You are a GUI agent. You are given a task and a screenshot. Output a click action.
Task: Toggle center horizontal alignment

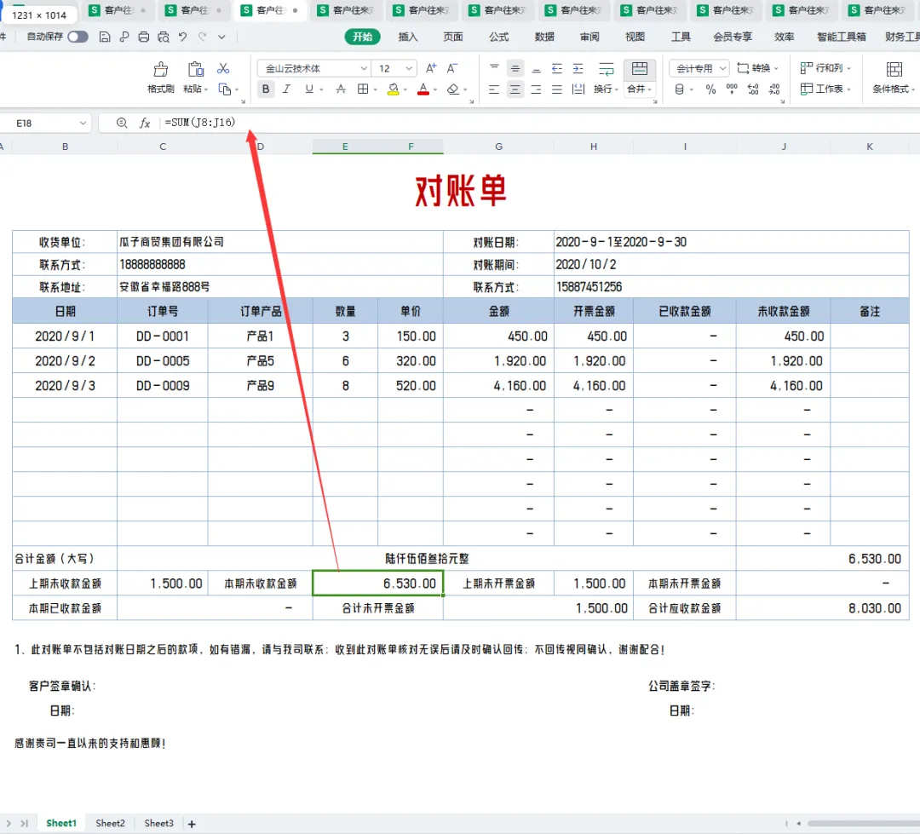pos(515,89)
